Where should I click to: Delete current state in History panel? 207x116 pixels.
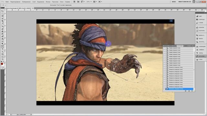click(192, 91)
